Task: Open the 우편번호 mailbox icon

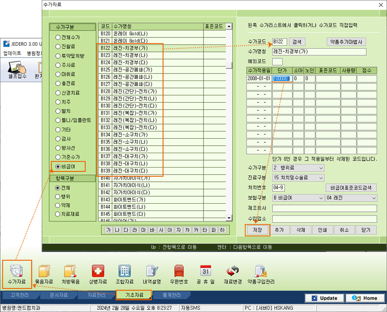Action: (x=179, y=271)
